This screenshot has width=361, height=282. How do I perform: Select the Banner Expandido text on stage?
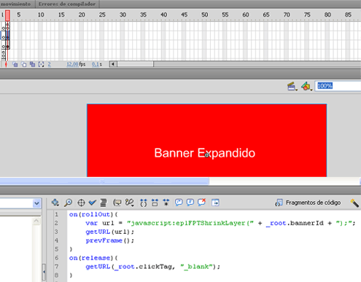tap(205, 153)
